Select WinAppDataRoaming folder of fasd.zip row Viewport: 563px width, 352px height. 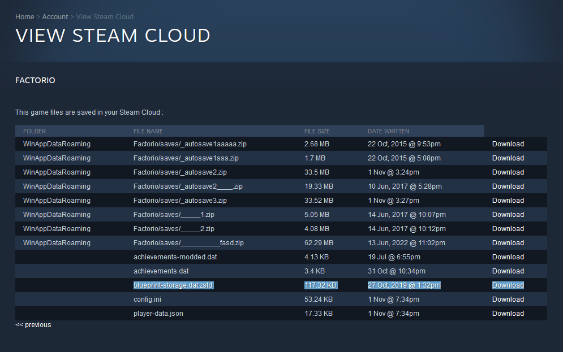pyautogui.click(x=57, y=243)
